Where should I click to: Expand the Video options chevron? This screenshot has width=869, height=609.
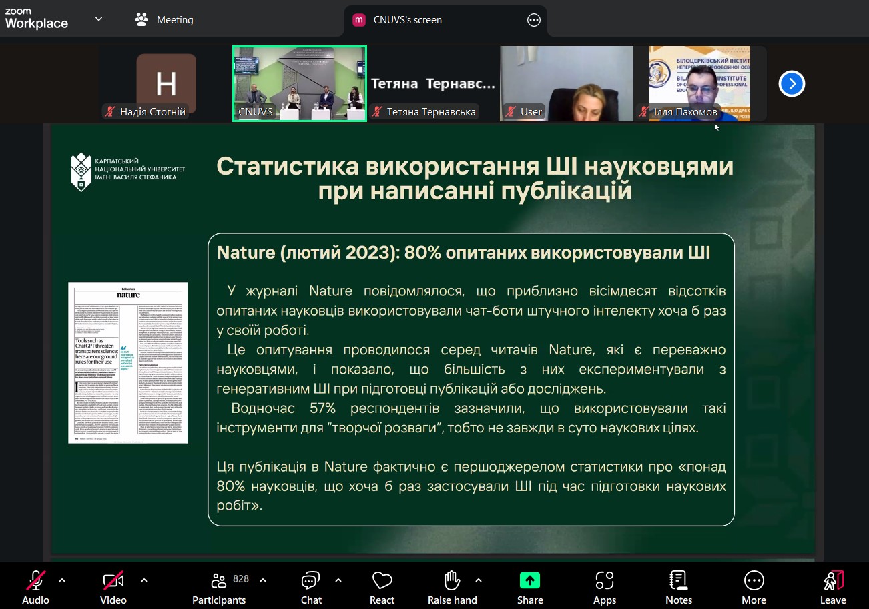(144, 582)
